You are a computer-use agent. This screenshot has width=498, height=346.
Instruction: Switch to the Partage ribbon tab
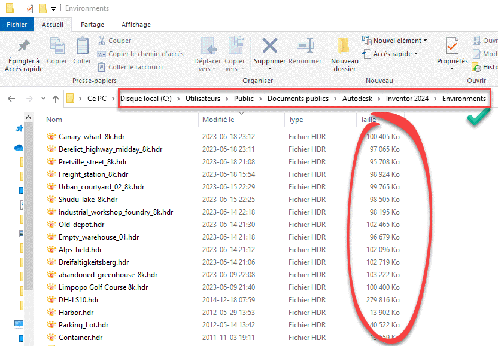pyautogui.click(x=92, y=25)
